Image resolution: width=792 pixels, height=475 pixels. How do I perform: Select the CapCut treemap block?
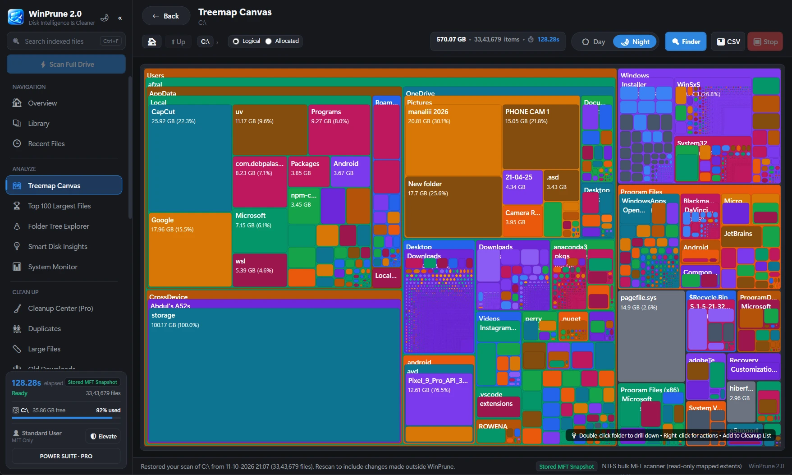tap(189, 158)
